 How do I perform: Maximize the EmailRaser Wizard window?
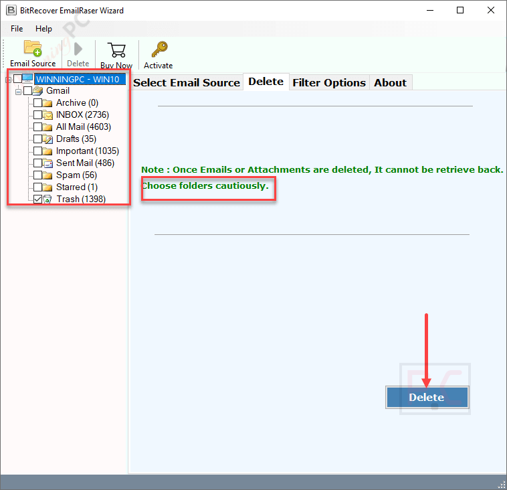tap(460, 10)
